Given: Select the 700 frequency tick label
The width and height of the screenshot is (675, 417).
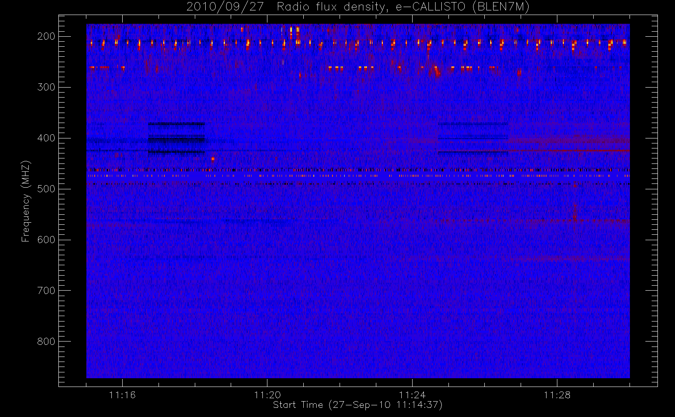Looking at the screenshot, I should pyautogui.click(x=46, y=291).
